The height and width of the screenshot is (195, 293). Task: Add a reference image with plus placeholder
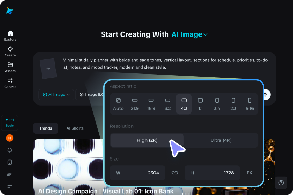[48, 69]
